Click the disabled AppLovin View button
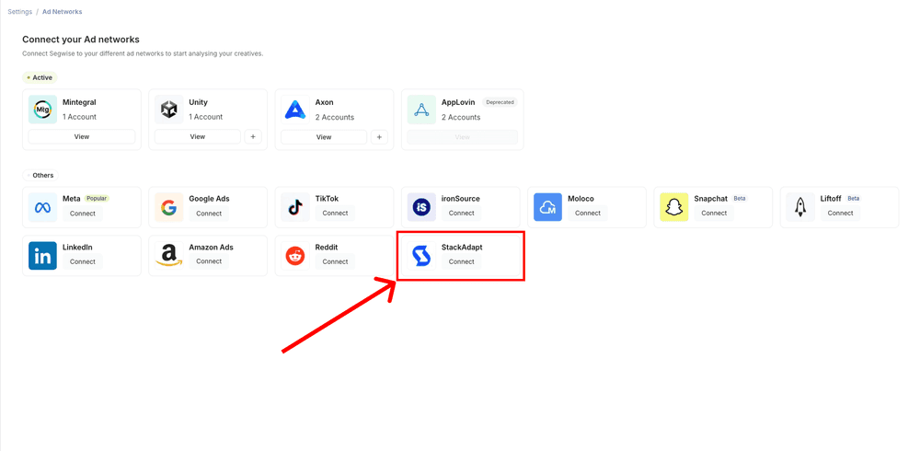The height and width of the screenshot is (451, 920). pyautogui.click(x=463, y=137)
